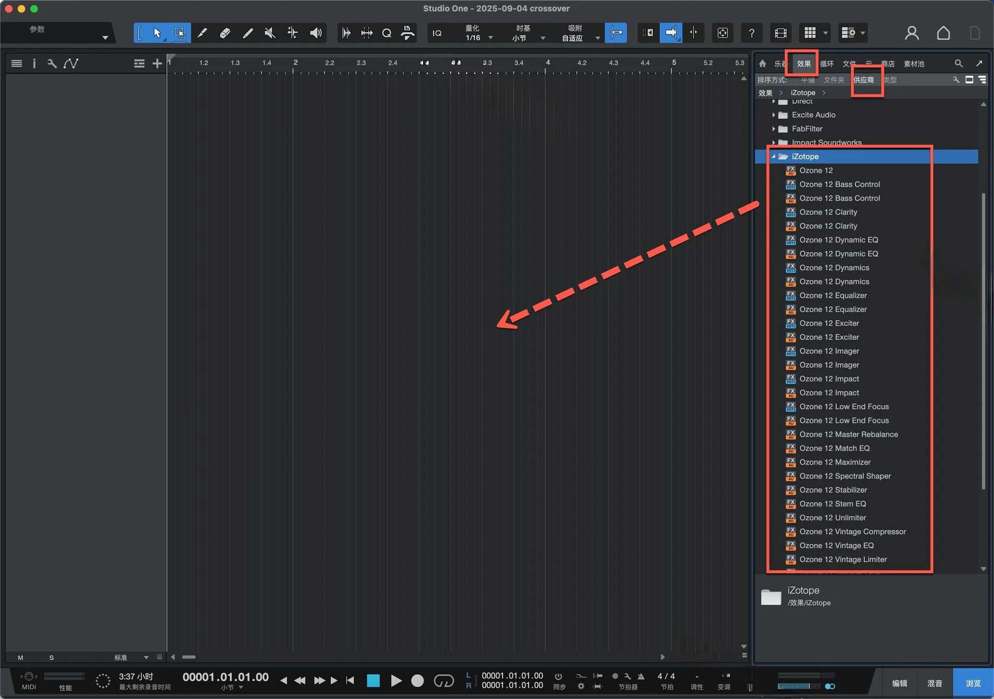Image resolution: width=994 pixels, height=699 pixels.
Task: Switch to the 循环 loops tab
Action: click(827, 64)
